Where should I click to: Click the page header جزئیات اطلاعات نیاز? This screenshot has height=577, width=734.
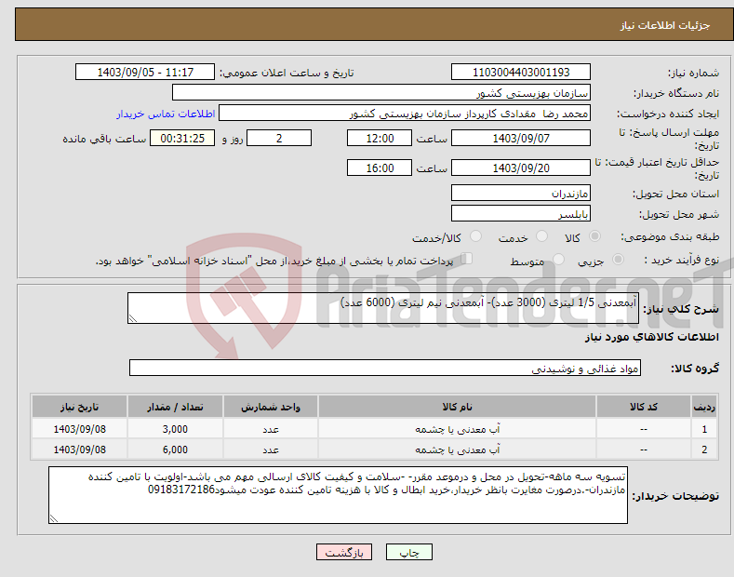[665, 25]
